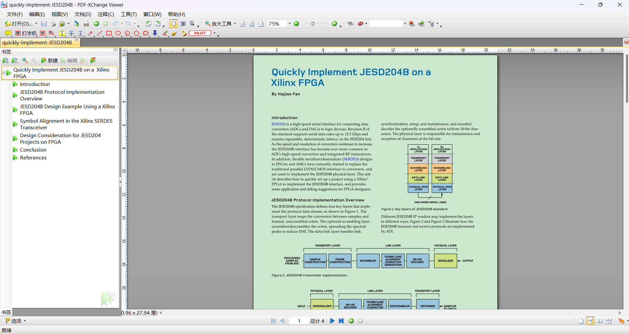Screen dimensions: 629x334
Task: Select the Typewriter (打字机) tool
Action: [26, 33]
